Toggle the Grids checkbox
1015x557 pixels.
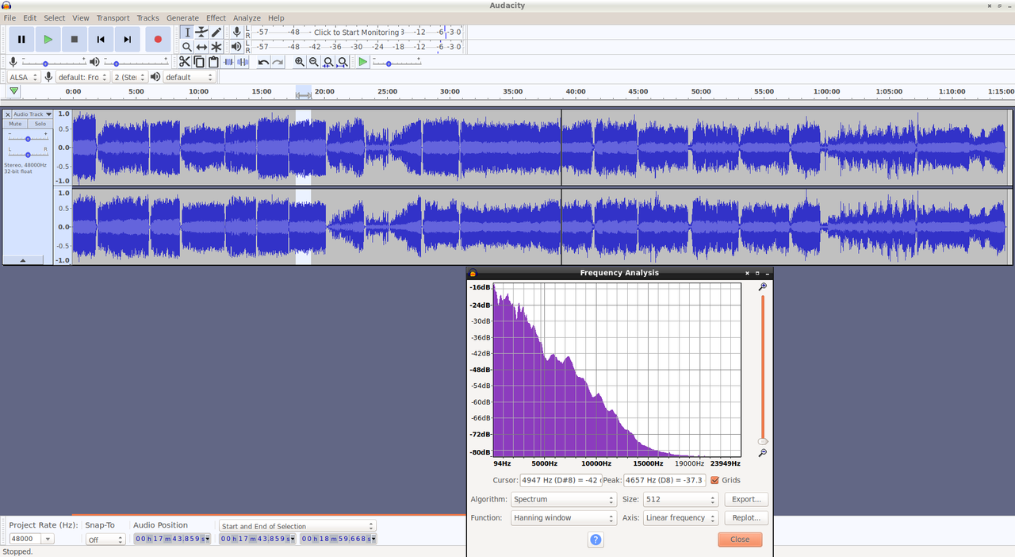[x=715, y=480]
